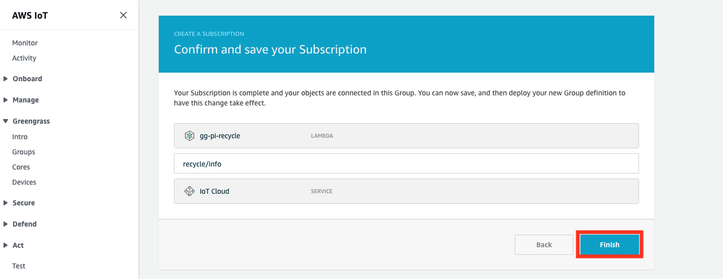723x279 pixels.
Task: Click the Back button
Action: (x=544, y=245)
